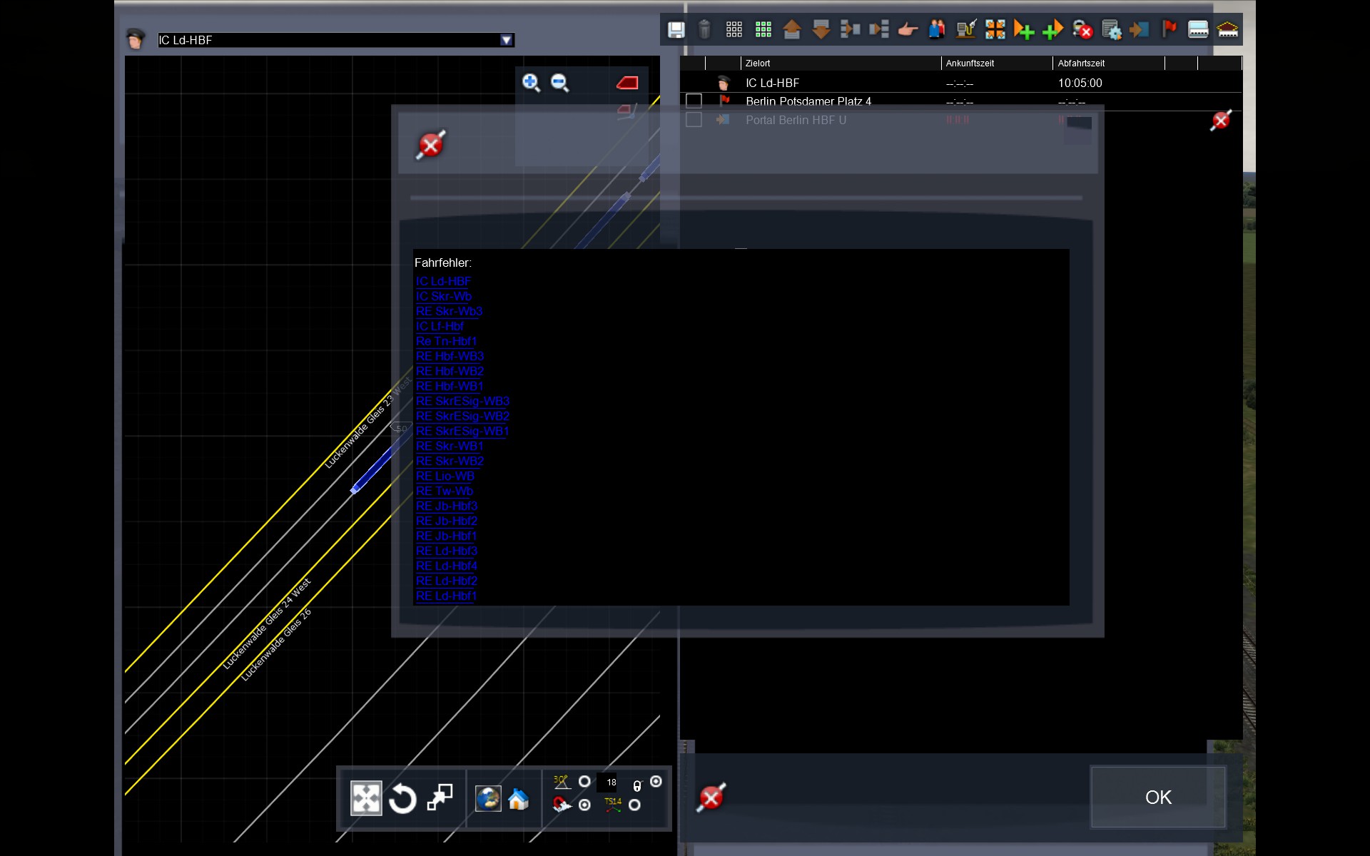Open the IC Ld-HBF driver dropdown
Screen dimensions: 1370x856
tap(506, 40)
